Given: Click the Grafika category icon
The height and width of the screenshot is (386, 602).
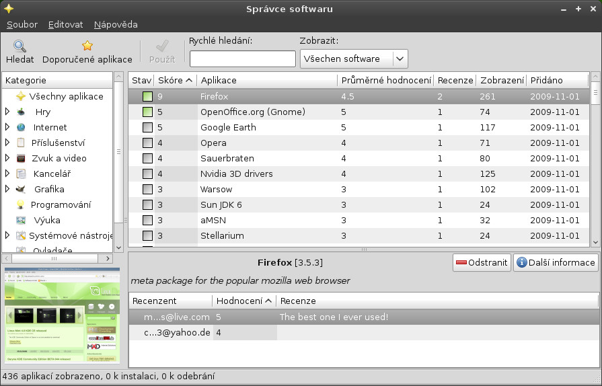Looking at the screenshot, I should click(21, 189).
